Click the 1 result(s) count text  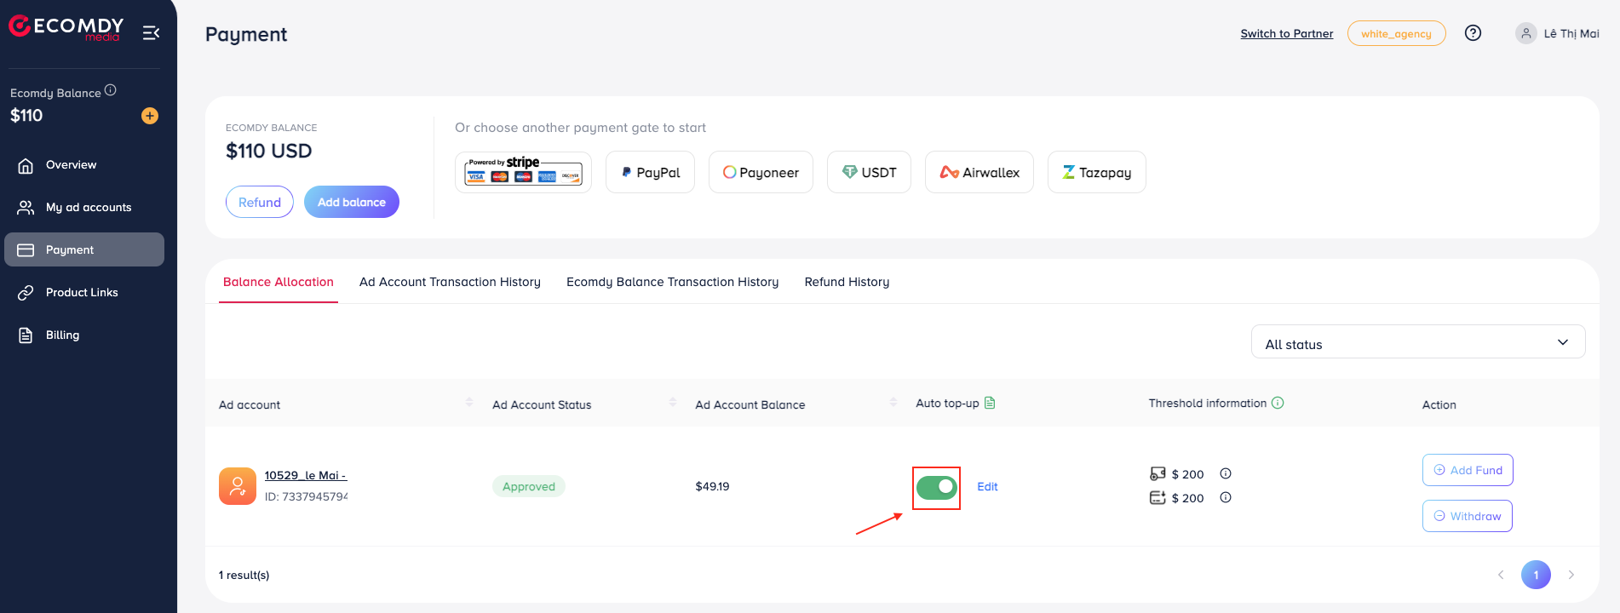[x=244, y=576]
